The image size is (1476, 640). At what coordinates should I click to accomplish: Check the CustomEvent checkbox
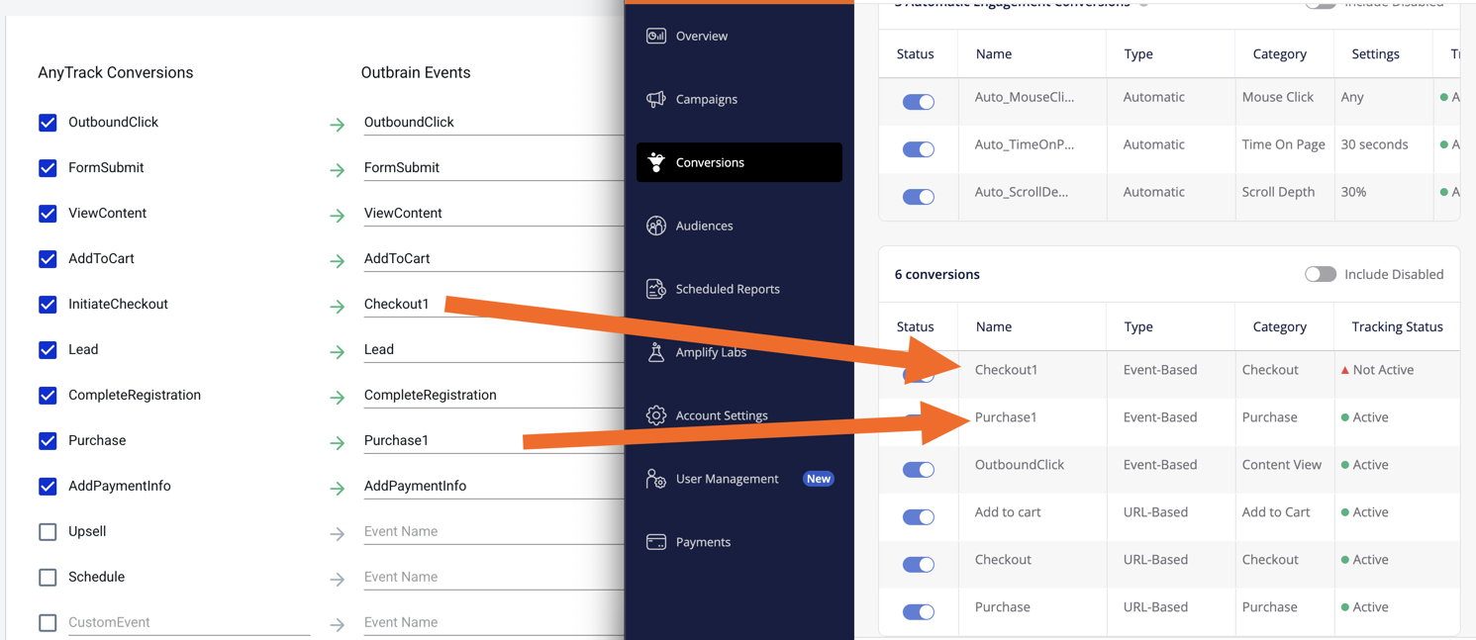(48, 623)
